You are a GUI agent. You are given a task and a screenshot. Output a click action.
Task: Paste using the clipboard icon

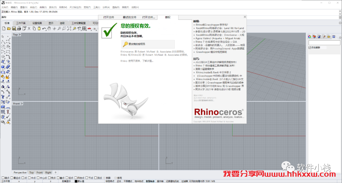coord(39,28)
